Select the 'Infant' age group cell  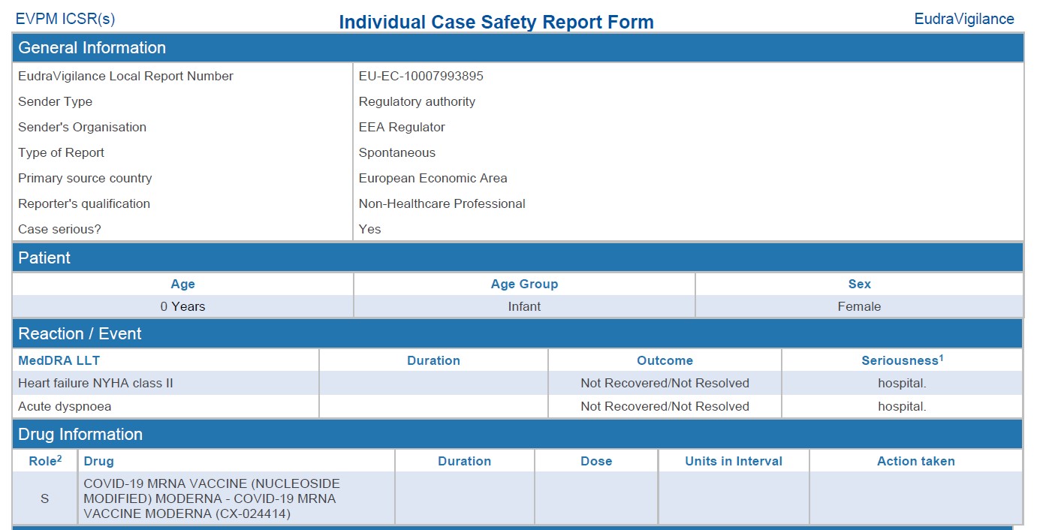[524, 307]
